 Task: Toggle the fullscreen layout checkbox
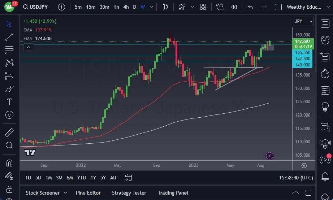point(278,7)
